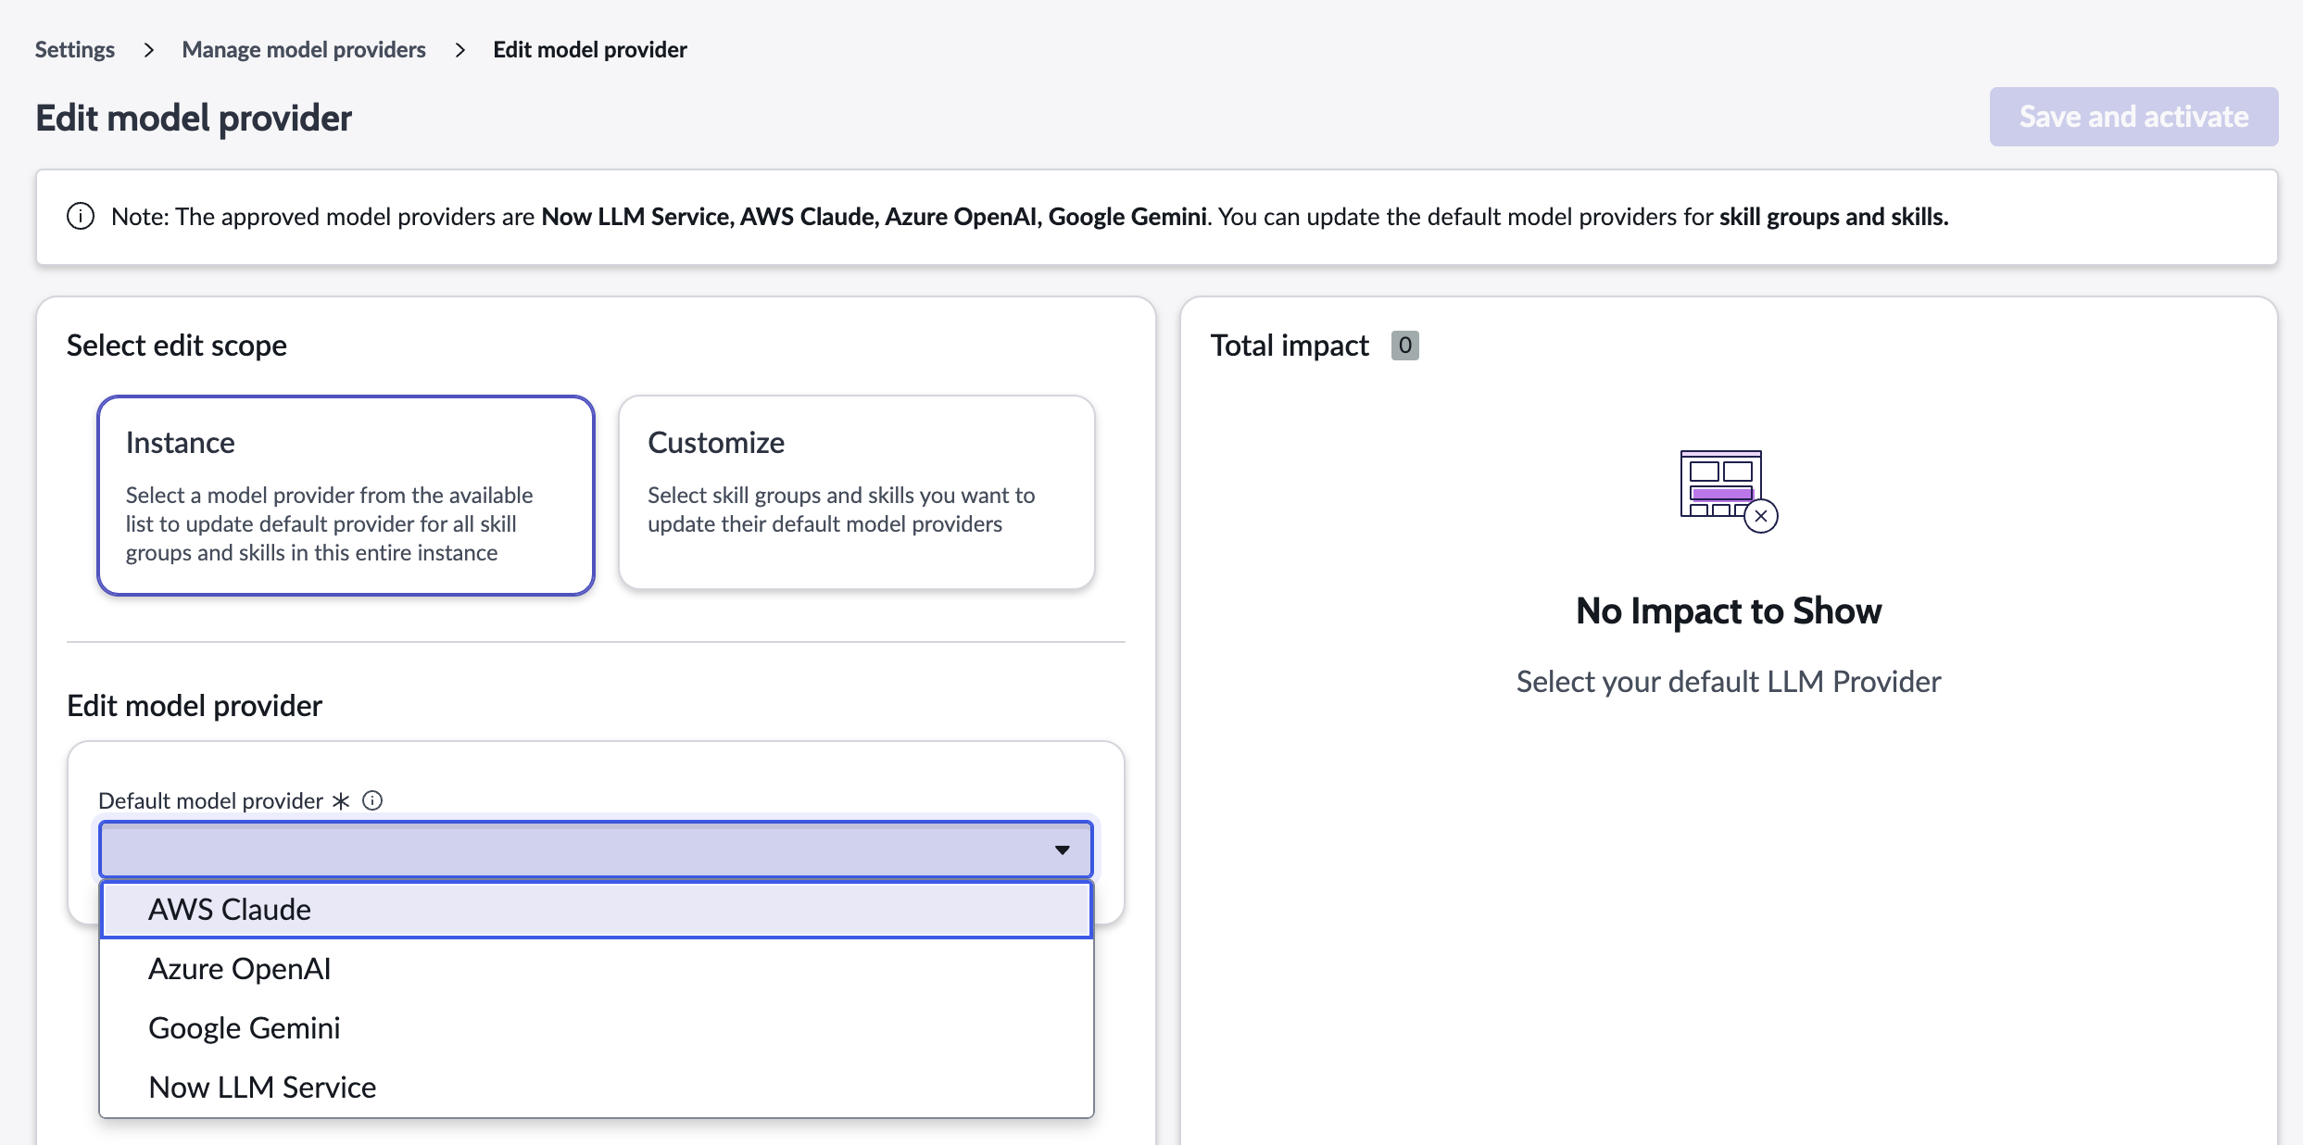Click the Edit model provider breadcrumb
The width and height of the screenshot is (2303, 1145).
click(590, 50)
